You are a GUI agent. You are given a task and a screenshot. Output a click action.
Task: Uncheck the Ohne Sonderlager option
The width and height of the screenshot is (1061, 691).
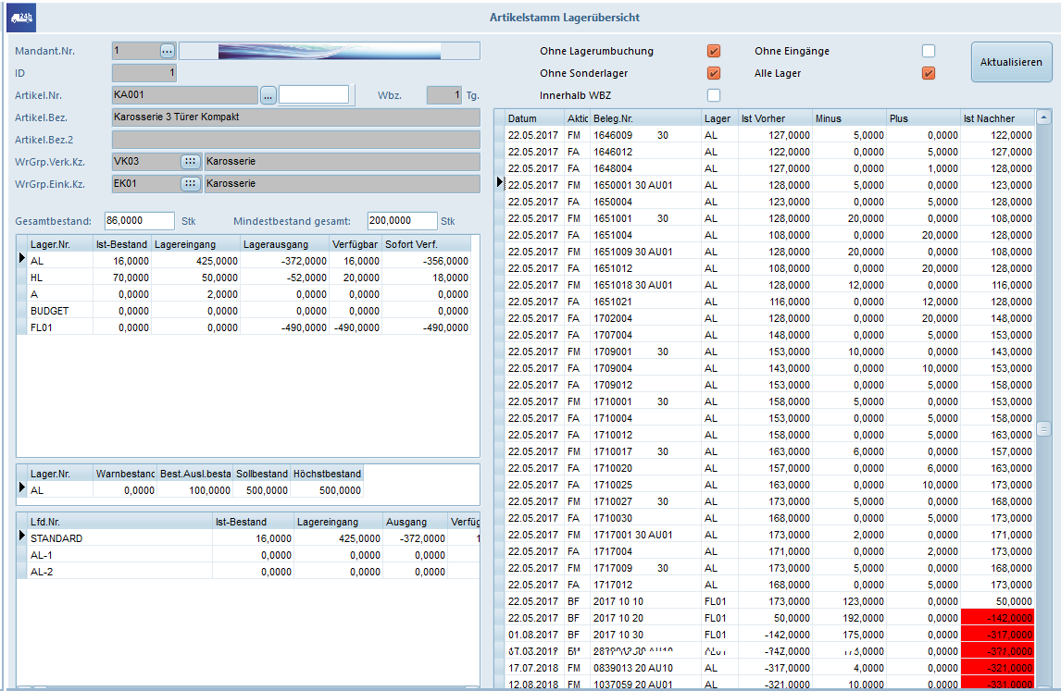coord(714,73)
